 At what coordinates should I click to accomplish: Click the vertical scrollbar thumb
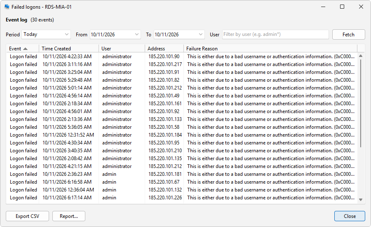(361, 103)
